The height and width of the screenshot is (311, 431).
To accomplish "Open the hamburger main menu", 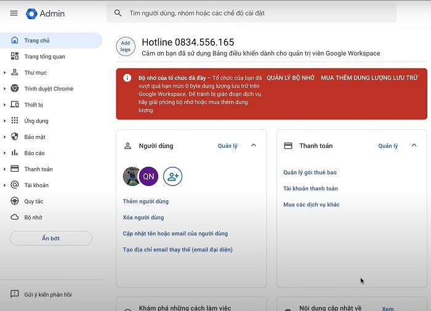I will pyautogui.click(x=14, y=13).
